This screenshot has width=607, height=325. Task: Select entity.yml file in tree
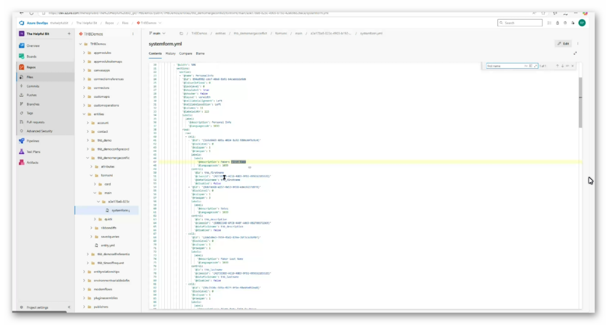point(107,245)
